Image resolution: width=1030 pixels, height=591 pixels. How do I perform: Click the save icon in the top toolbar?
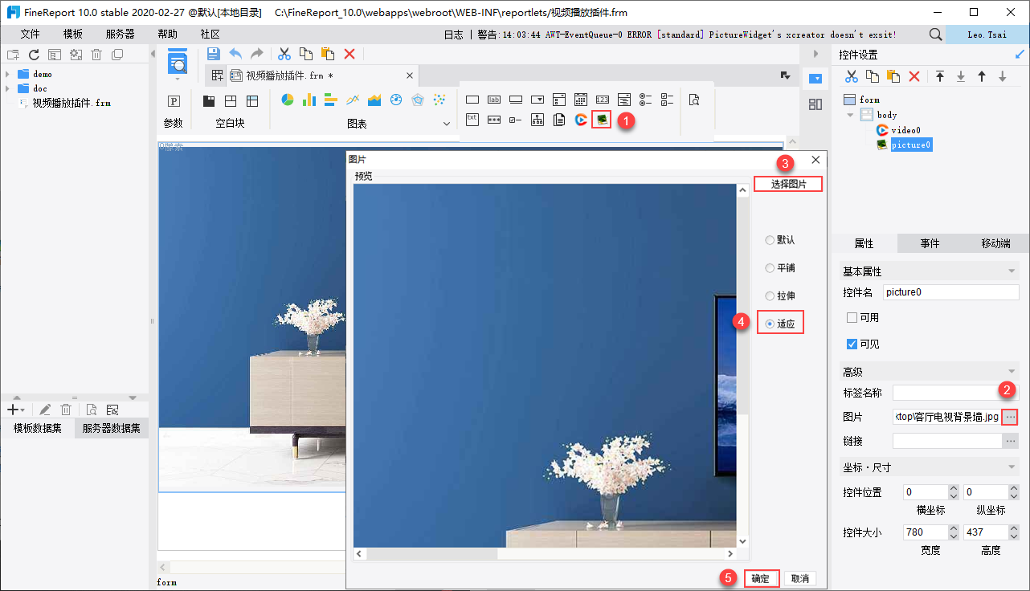coord(213,54)
